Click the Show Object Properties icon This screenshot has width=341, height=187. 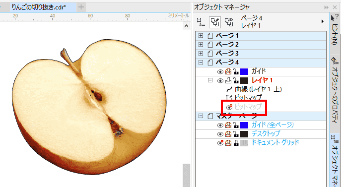click(x=201, y=22)
